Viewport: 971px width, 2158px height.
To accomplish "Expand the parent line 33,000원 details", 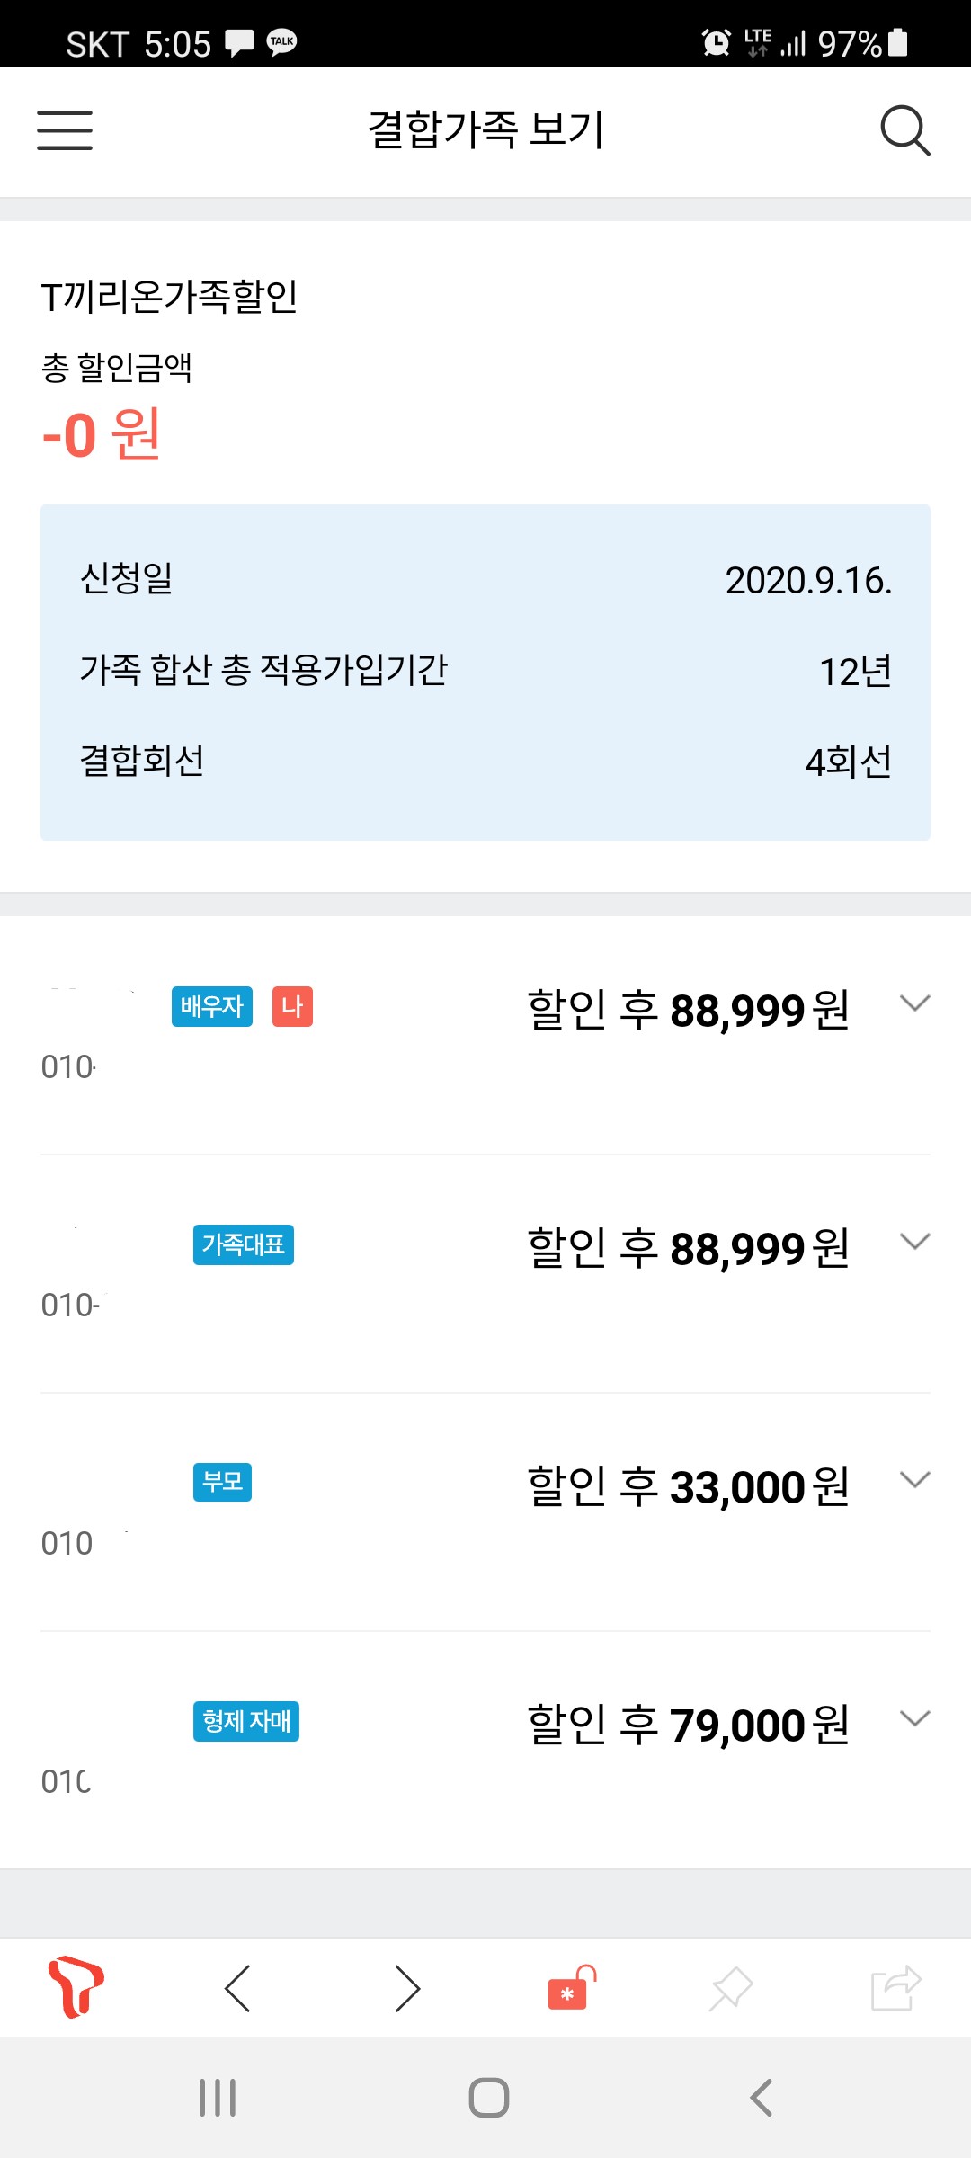I will [914, 1480].
